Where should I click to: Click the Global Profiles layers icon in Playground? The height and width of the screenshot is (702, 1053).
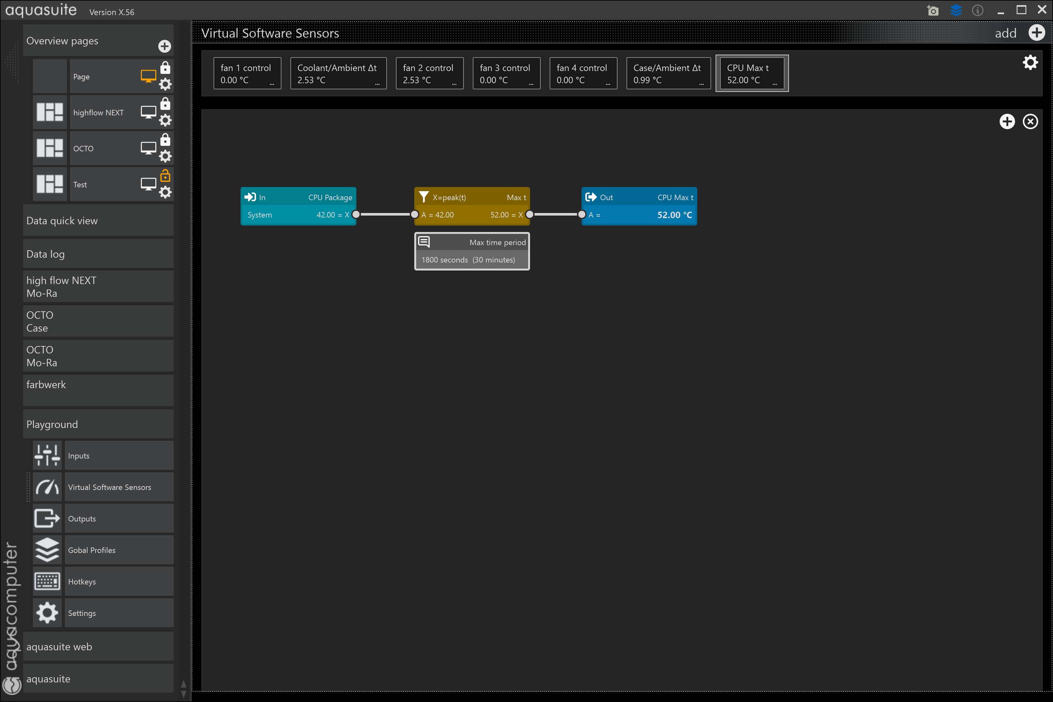pos(47,550)
